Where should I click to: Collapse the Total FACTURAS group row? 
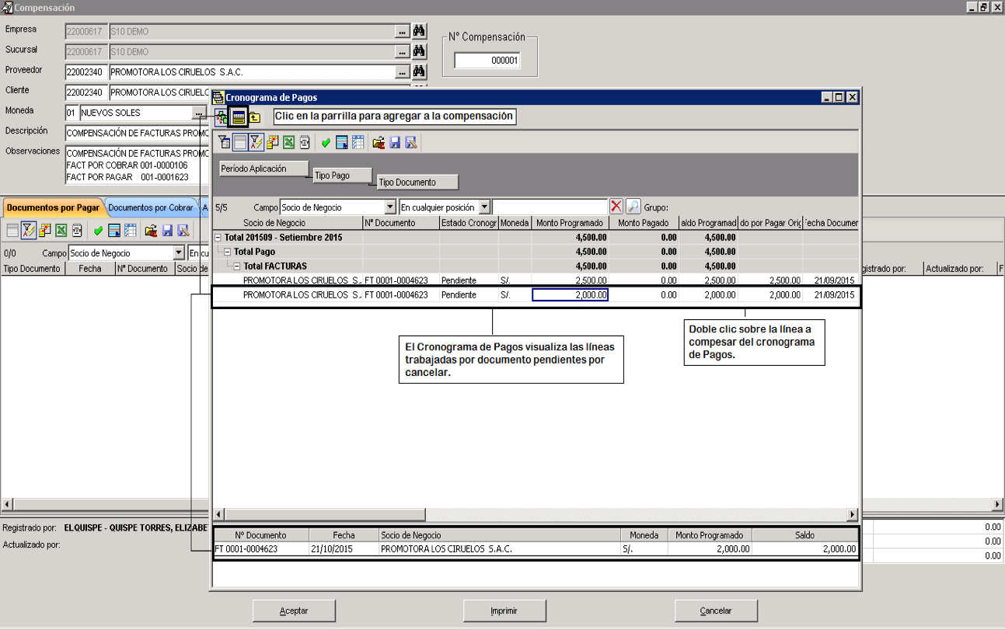point(238,266)
